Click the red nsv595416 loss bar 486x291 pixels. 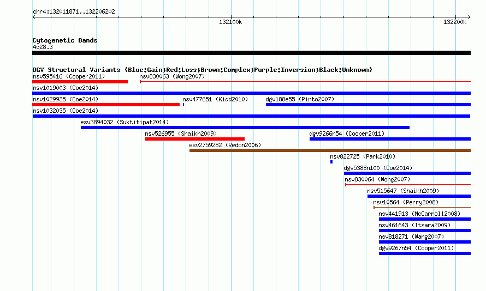(x=80, y=82)
